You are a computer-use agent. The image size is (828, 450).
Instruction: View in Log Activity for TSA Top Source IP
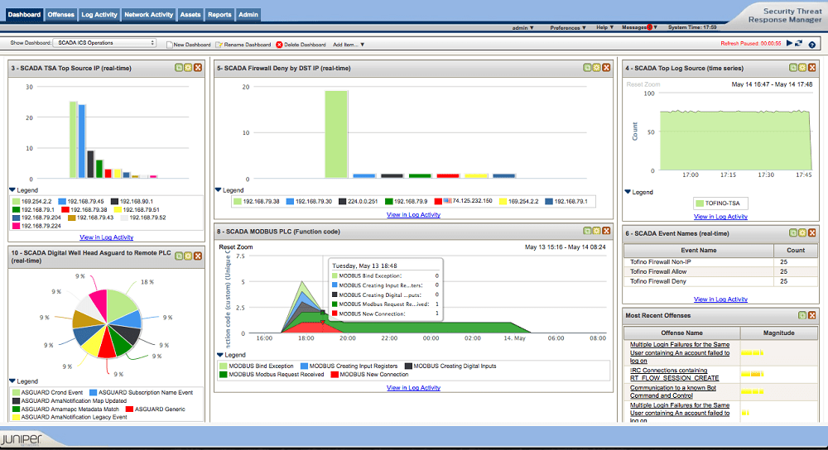pyautogui.click(x=106, y=237)
